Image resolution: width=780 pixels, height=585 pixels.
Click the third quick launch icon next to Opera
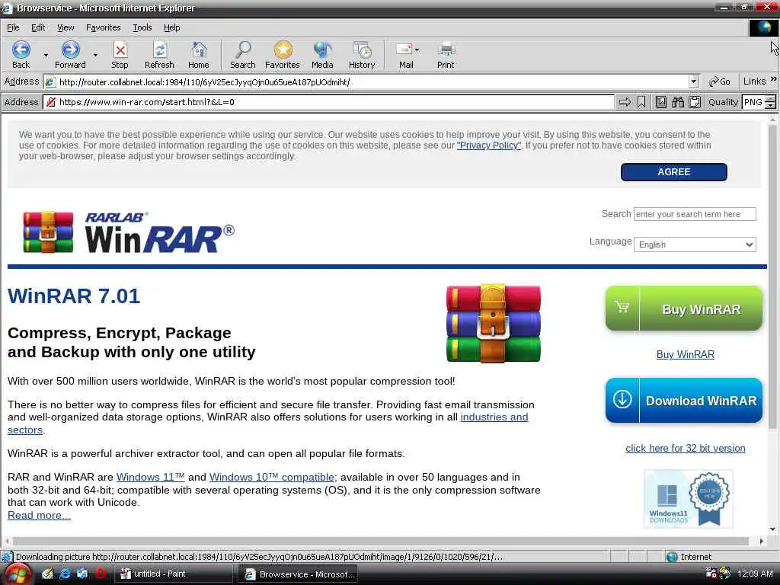(82, 574)
